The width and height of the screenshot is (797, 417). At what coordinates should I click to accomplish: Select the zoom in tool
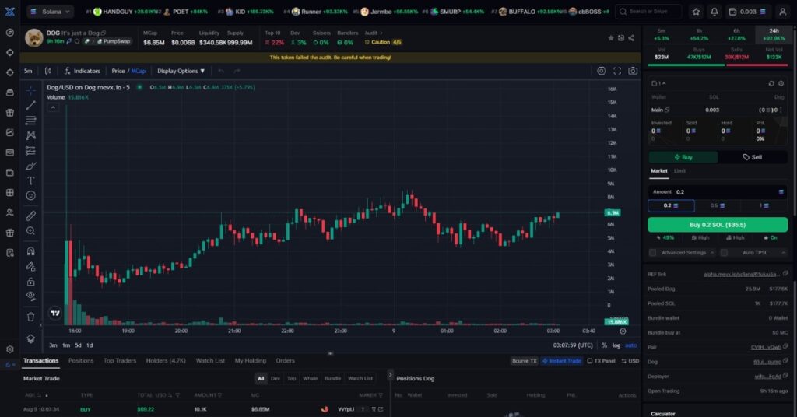pos(30,231)
